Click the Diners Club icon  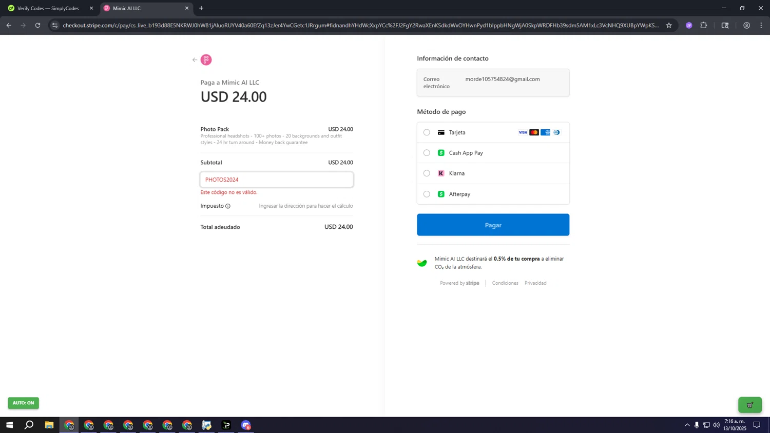[556, 132]
